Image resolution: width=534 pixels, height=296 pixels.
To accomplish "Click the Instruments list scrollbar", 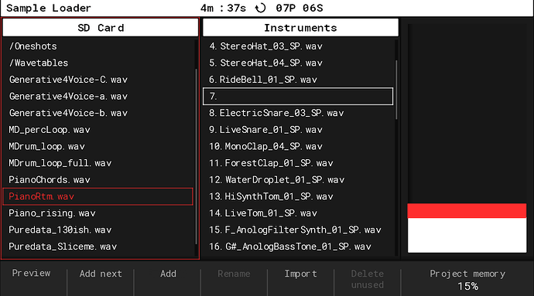I will click(396, 90).
